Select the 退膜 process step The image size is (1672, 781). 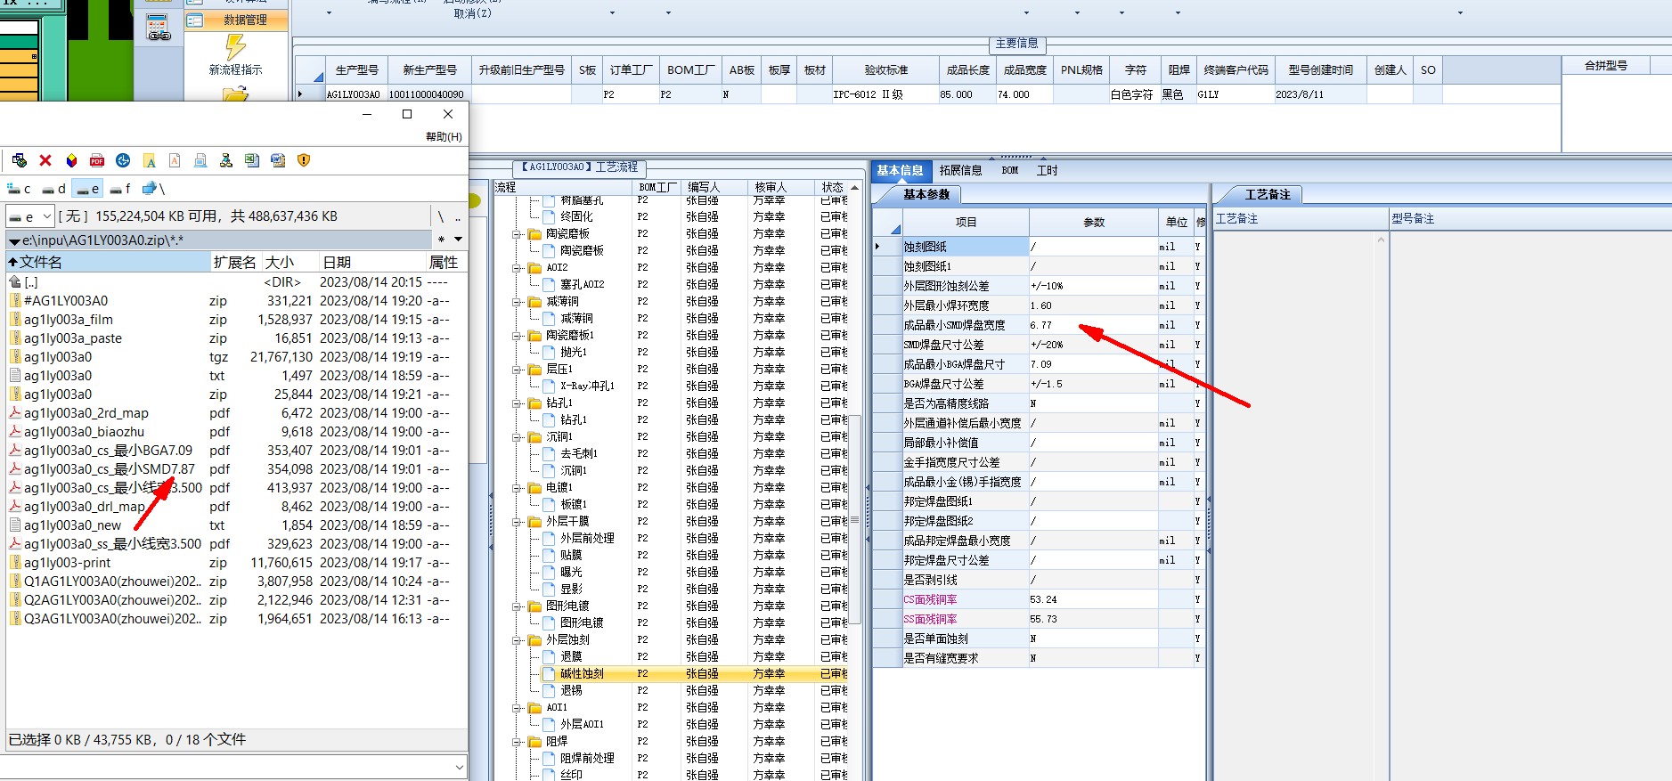[571, 657]
